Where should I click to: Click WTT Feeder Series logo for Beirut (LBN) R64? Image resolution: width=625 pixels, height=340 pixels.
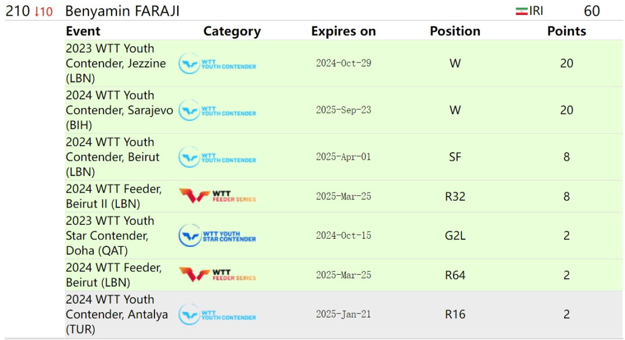(217, 275)
